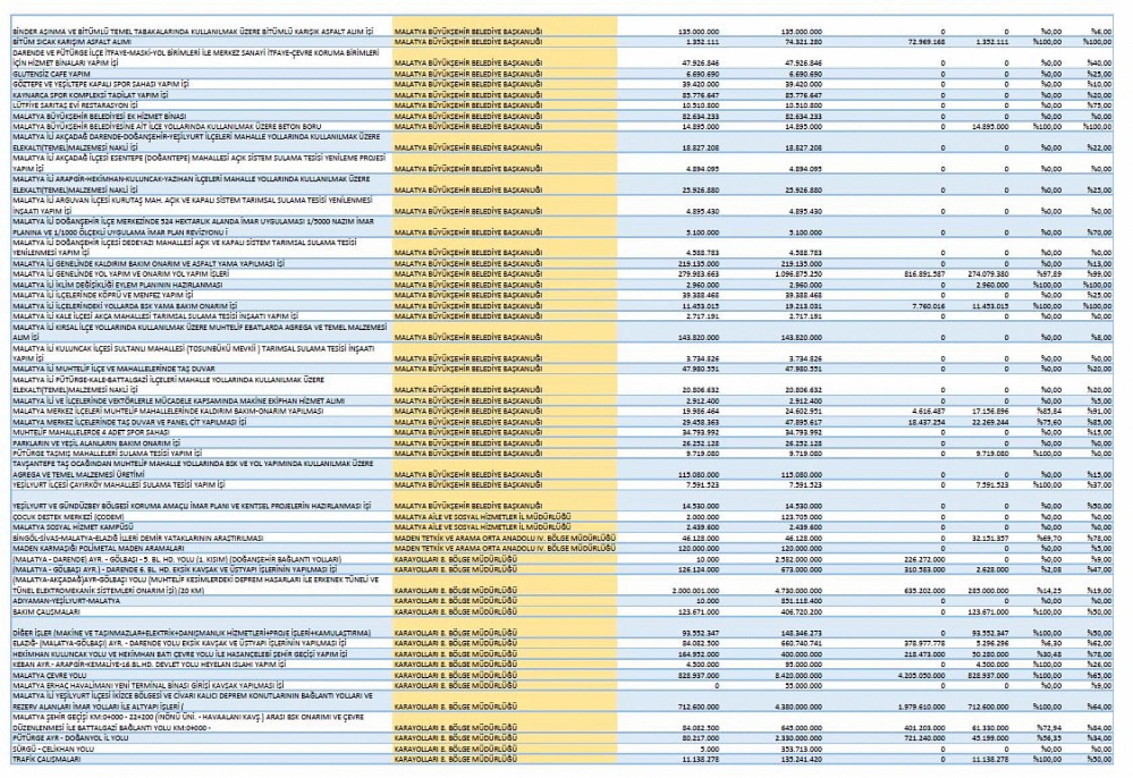Select LÜTFİYE SARITAŞ EVİ RESTARASYON İŞİ cell
Image resolution: width=1133 pixels, height=778 pixels.
point(75,105)
